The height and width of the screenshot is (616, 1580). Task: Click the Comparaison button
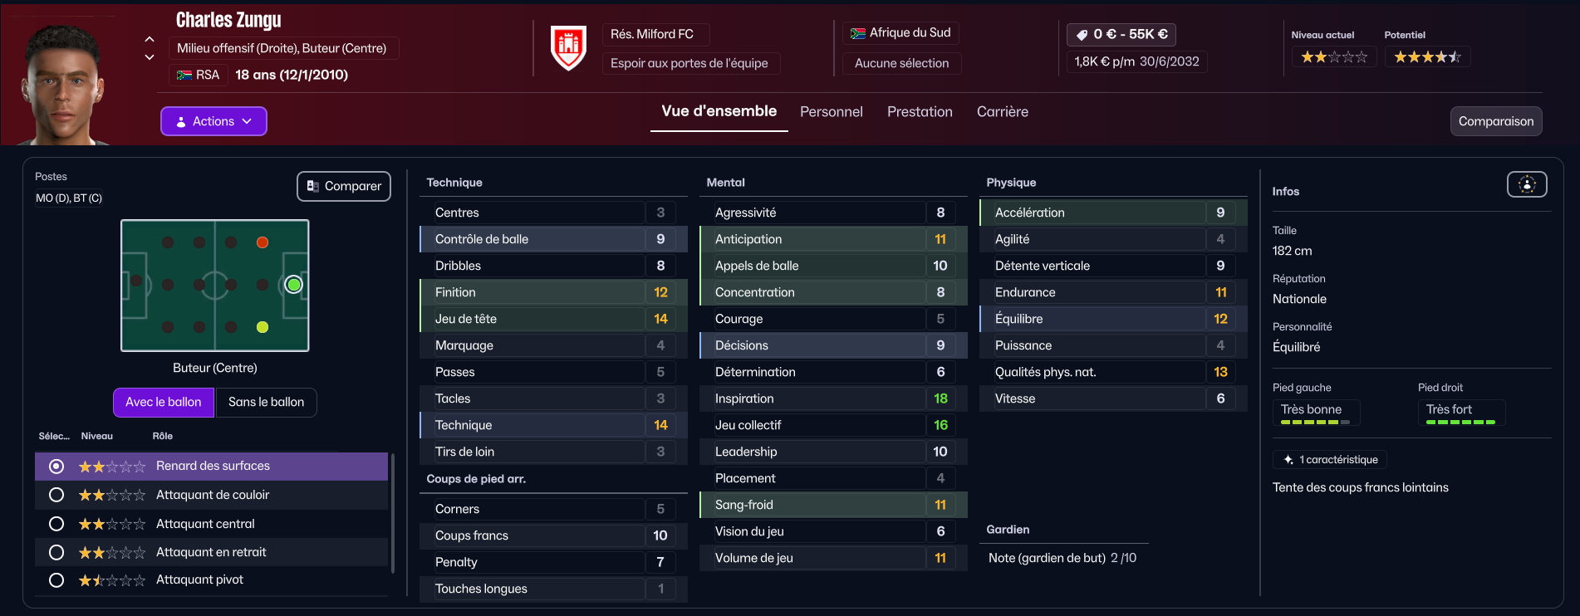[x=1496, y=121]
